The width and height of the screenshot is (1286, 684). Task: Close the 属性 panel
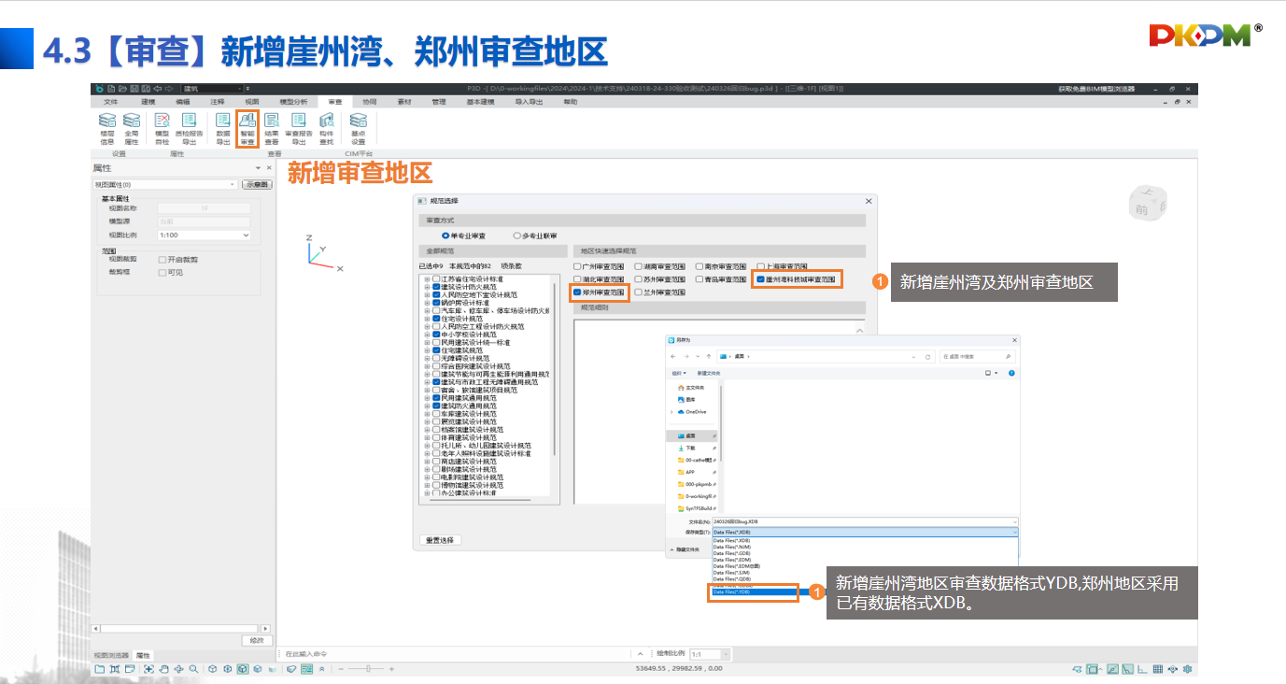coord(269,168)
